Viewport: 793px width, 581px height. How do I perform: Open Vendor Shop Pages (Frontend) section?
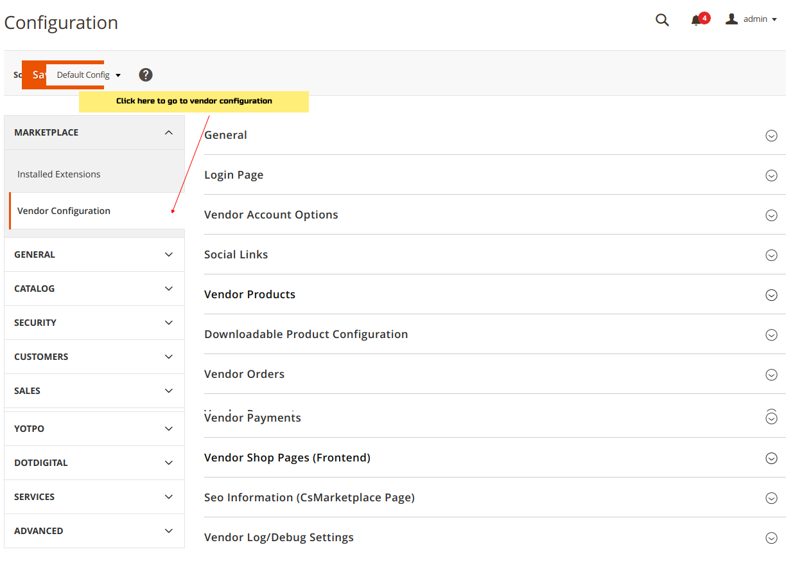(287, 458)
